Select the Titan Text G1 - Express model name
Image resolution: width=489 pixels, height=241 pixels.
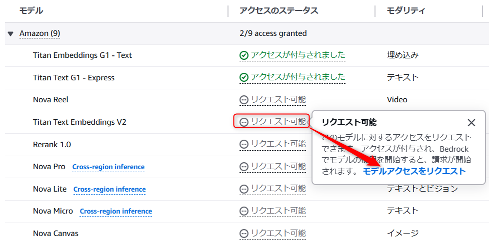73,77
